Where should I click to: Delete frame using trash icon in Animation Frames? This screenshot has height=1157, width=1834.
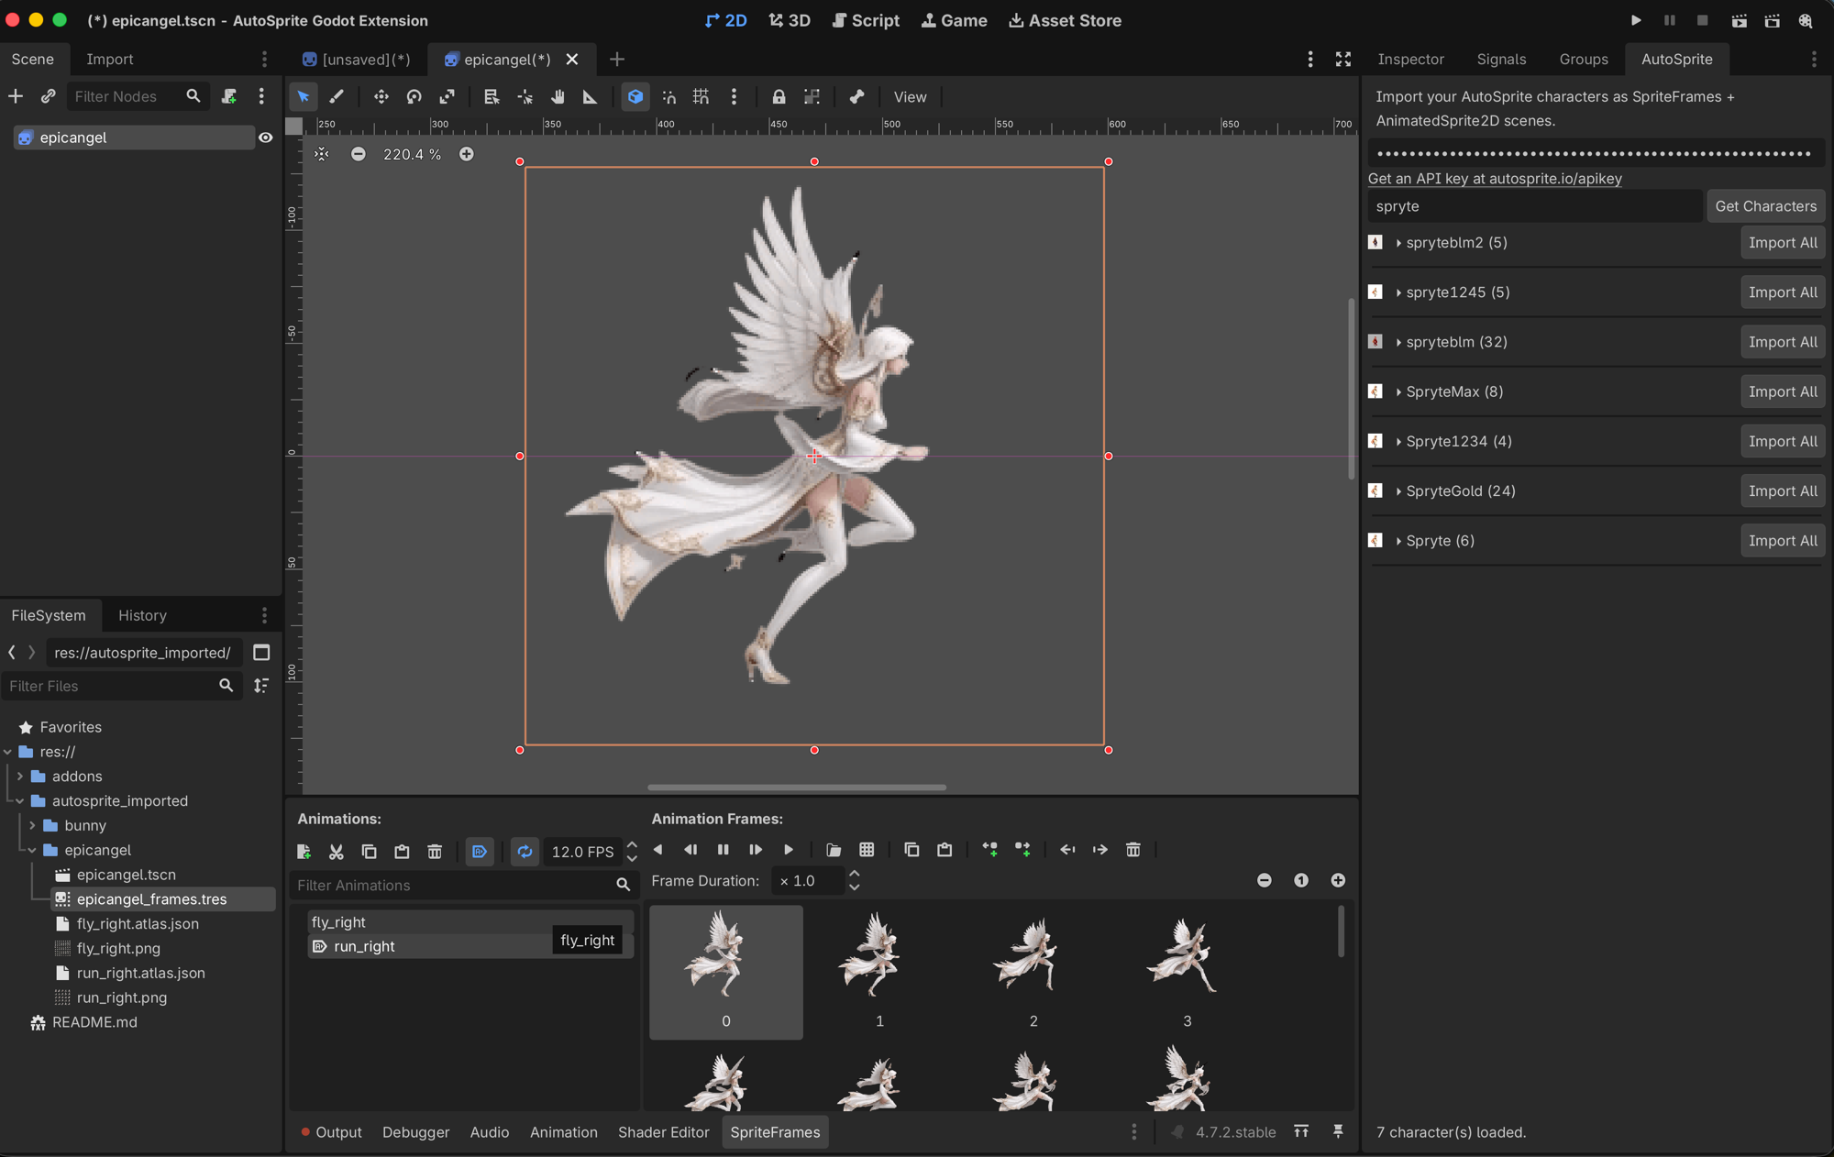(1133, 850)
